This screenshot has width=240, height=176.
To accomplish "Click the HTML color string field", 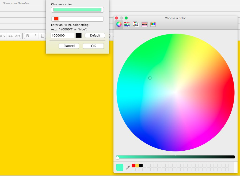I will coord(62,35).
